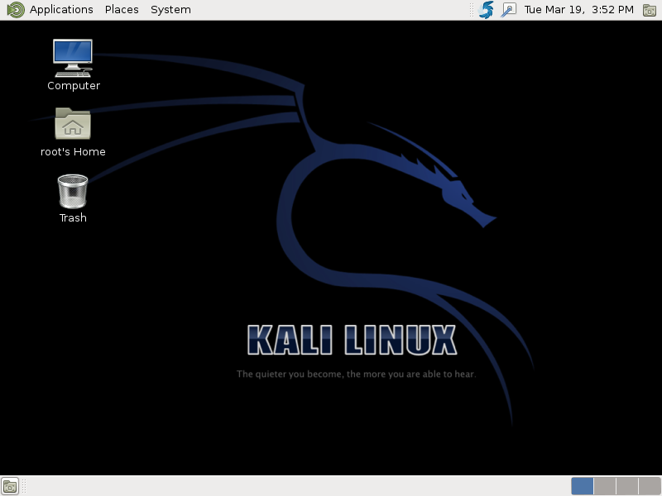Select the root's Home icon once

[73, 124]
